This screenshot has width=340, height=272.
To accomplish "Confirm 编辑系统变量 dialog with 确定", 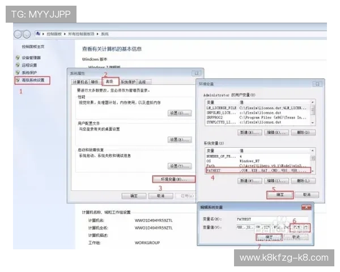I will click(x=269, y=237).
